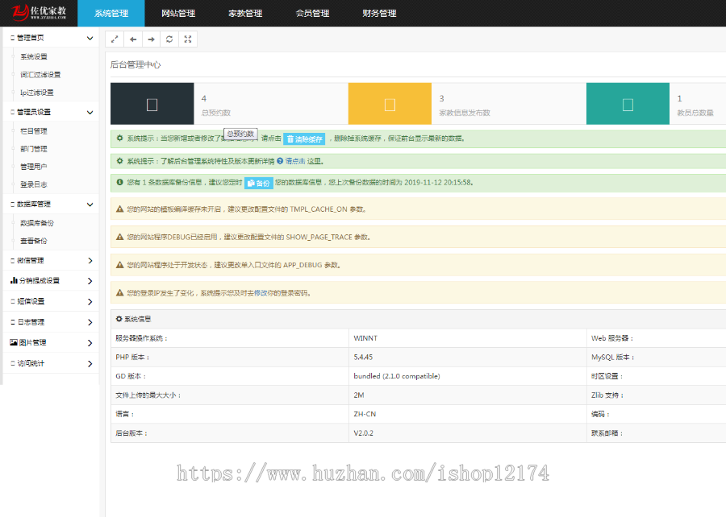Expand the 短信设置 chevron
This screenshot has width=726, height=517.
[90, 302]
